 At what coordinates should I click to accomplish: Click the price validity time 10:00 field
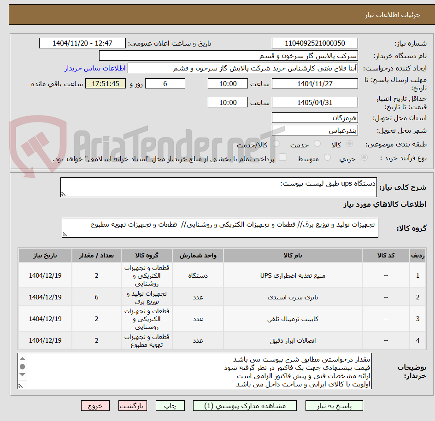click(228, 102)
